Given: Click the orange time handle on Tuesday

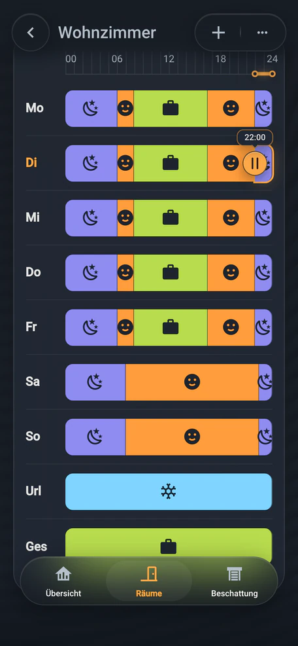Looking at the screenshot, I should 254,163.
